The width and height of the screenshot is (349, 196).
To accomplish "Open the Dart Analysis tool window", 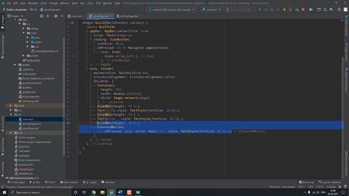I will coord(69,182).
